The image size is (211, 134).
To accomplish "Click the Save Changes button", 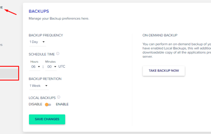I will [x=47, y=119].
